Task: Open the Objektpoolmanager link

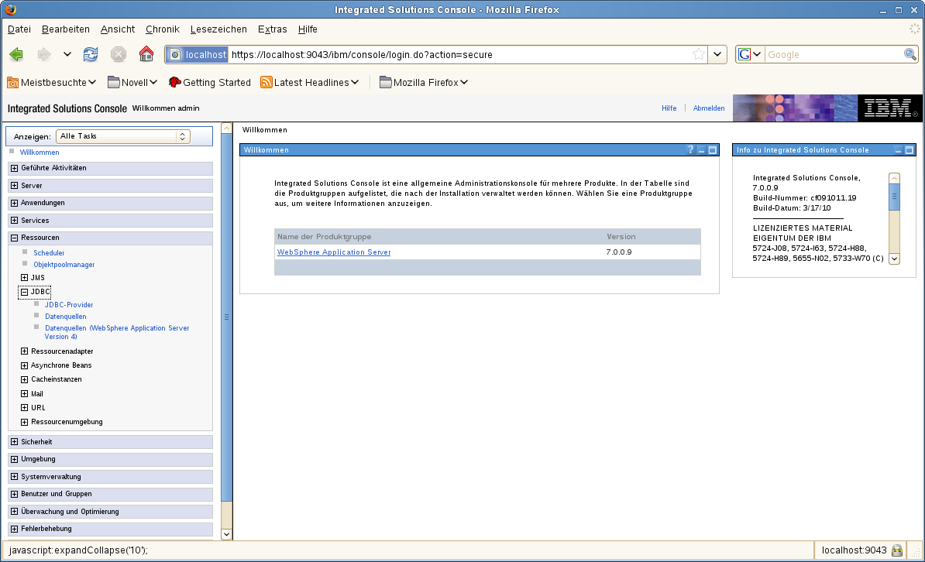Action: [x=64, y=265]
